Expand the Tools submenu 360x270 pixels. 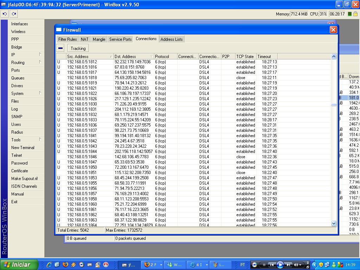[26, 140]
